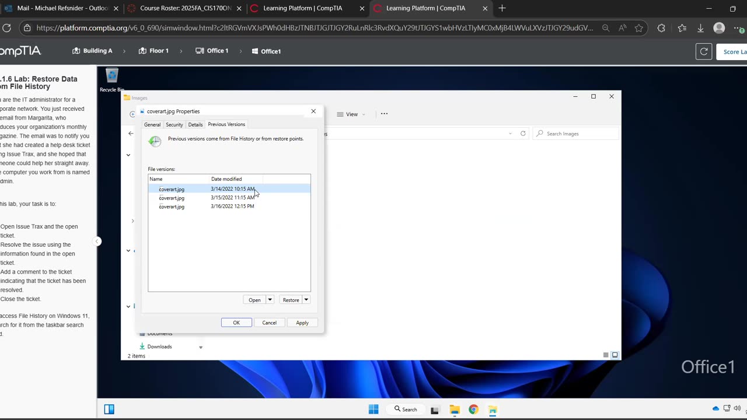Expand the Restore button dropdown arrow
Viewport: 747px width, 420px height.
click(306, 300)
